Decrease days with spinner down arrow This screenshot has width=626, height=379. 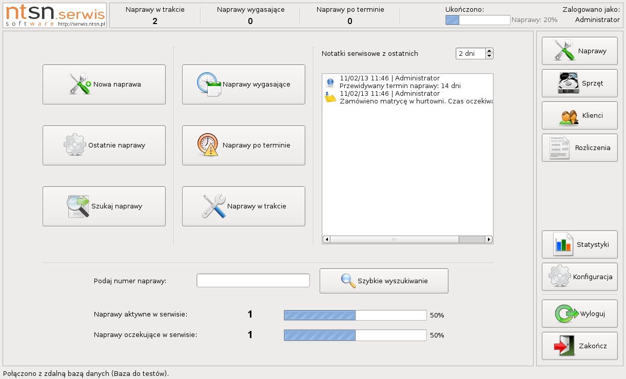(489, 56)
